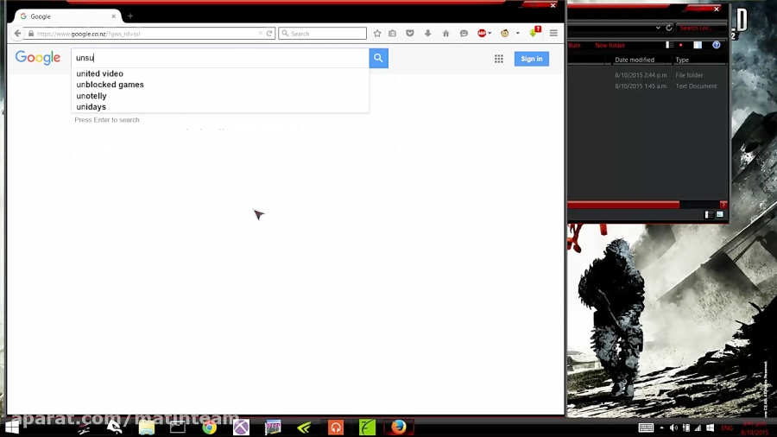Image resolution: width=777 pixels, height=437 pixels.
Task: Click the ENG language indicator
Action: (726, 427)
